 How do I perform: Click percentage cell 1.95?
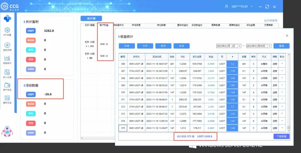tap(232, 85)
